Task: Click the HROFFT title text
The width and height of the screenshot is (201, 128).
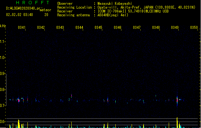Action: coord(33,3)
